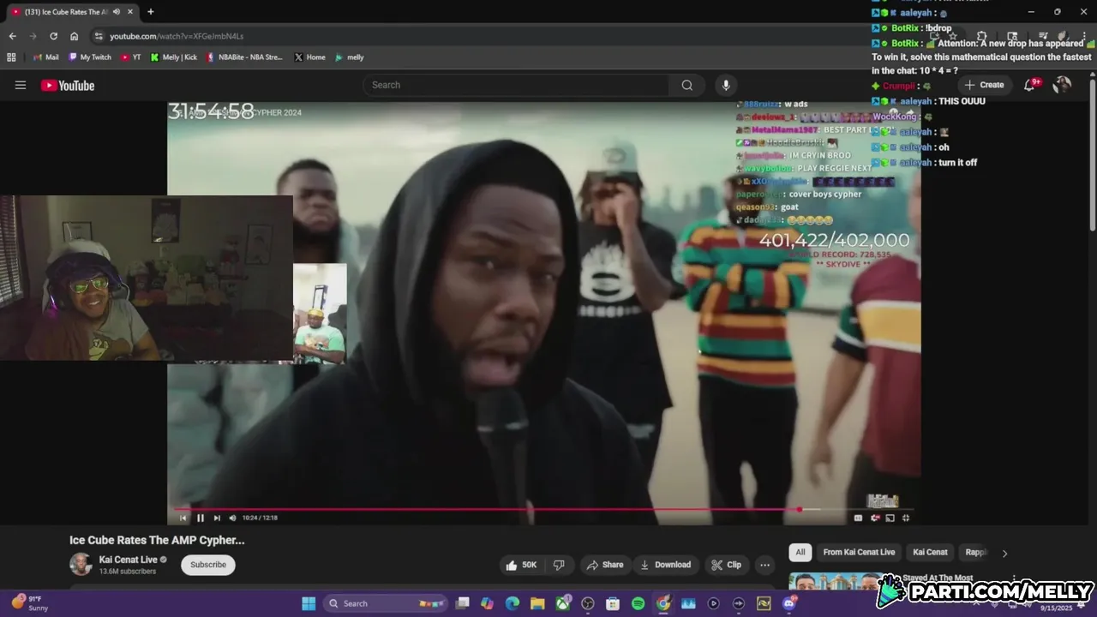The image size is (1097, 617).
Task: Click the browser home button
Action: 75,36
